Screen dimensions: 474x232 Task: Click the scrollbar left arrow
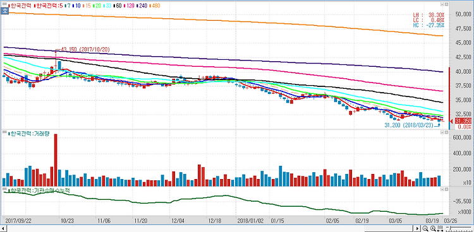coord(3,228)
